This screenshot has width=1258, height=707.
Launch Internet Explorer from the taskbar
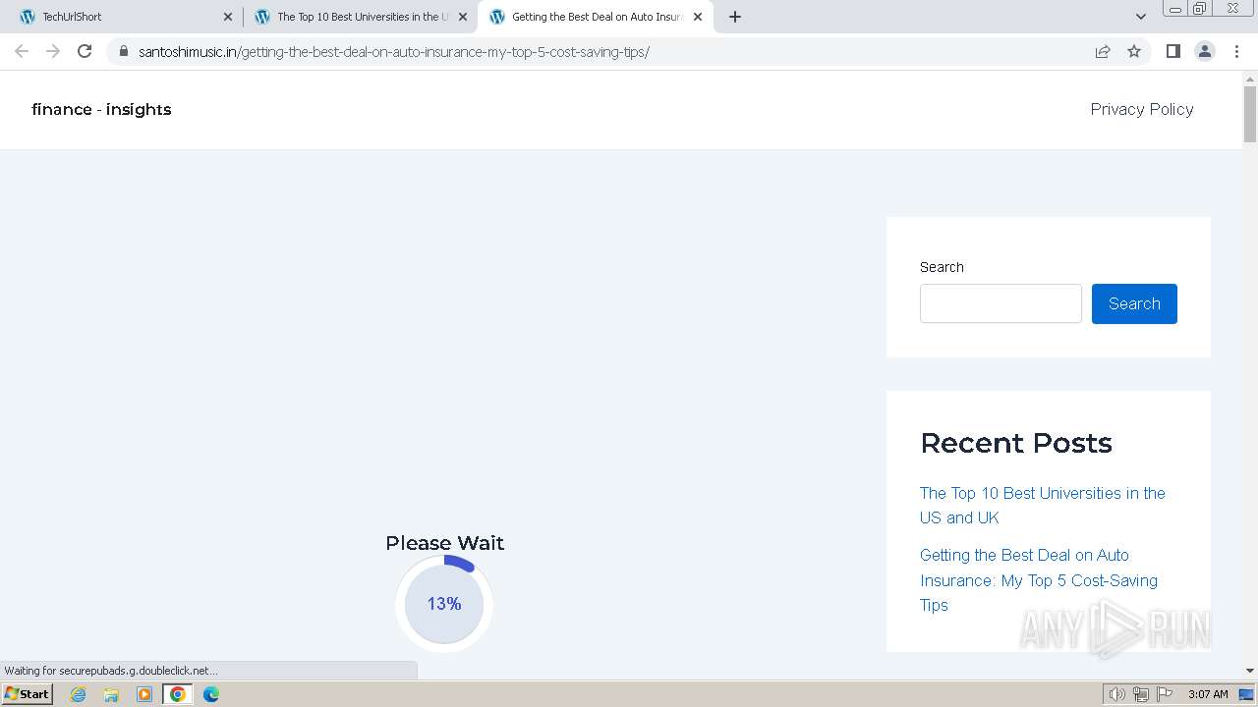click(79, 694)
